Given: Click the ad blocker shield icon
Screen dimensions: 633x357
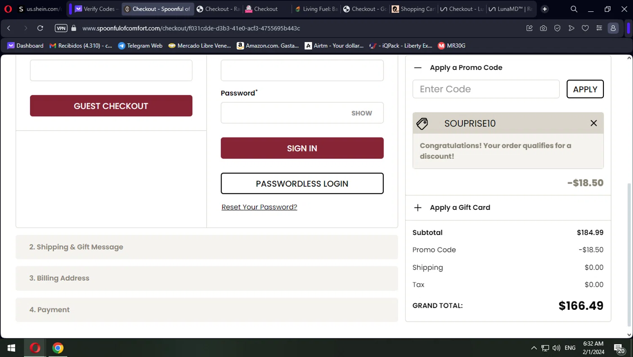Looking at the screenshot, I should 557,28.
